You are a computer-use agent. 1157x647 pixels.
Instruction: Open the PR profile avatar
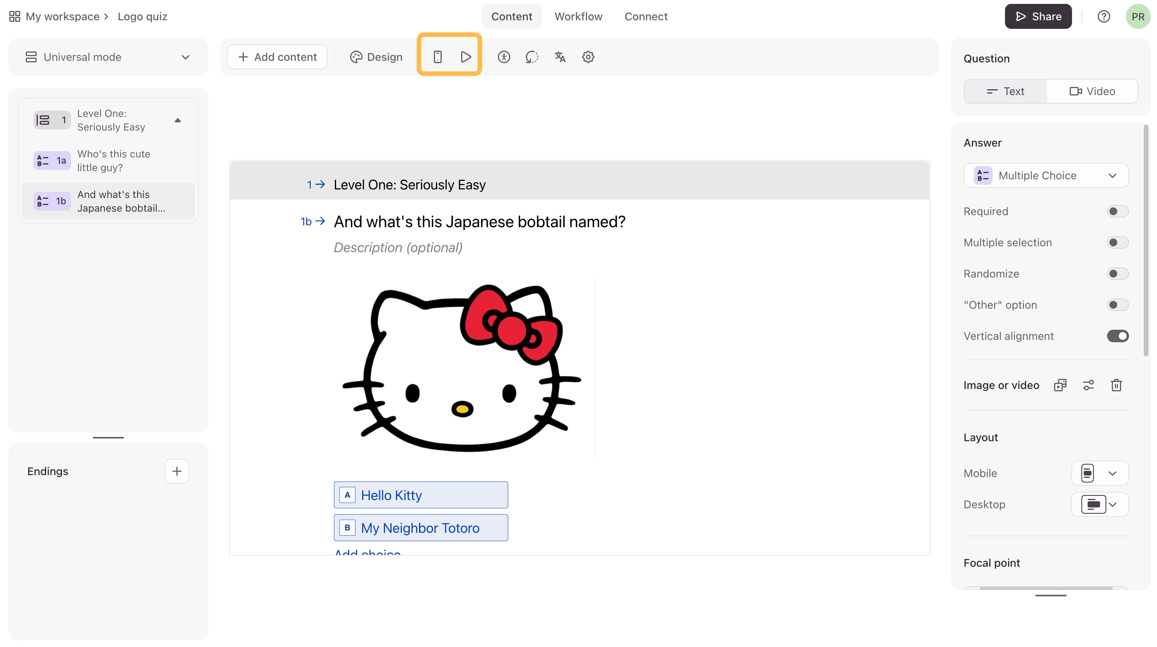point(1138,17)
